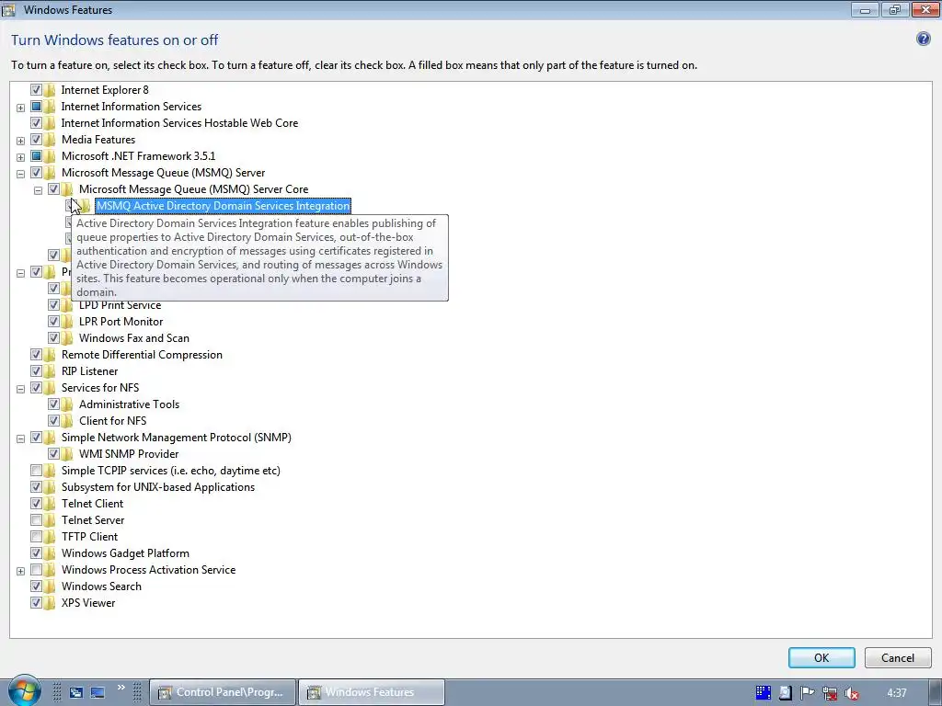Click the Remote Differential Compression folder icon
This screenshot has height=706, width=942.
tap(50, 354)
